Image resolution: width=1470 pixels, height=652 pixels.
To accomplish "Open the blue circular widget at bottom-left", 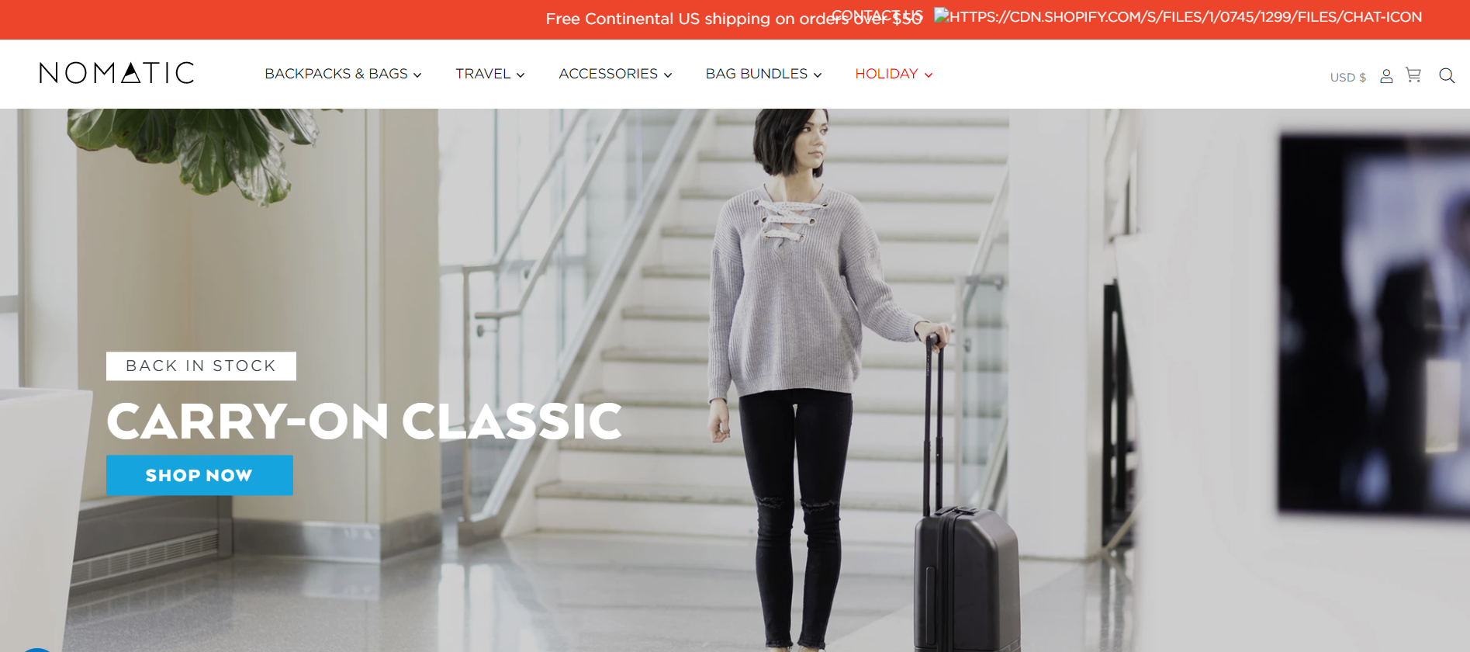I will pyautogui.click(x=35, y=650).
